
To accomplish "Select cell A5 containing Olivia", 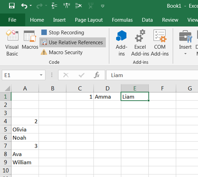I will (25, 129).
